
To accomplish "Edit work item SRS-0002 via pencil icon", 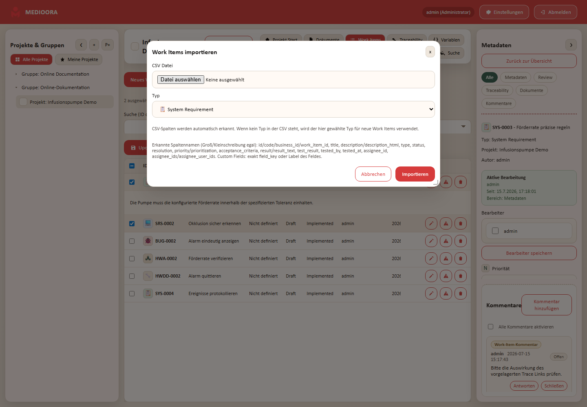I will pyautogui.click(x=431, y=223).
